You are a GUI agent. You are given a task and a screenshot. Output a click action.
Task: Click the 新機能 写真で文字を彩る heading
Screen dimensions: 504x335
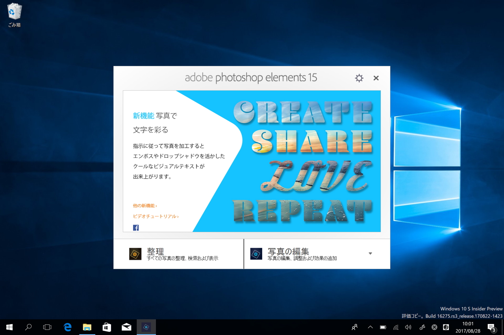155,123
